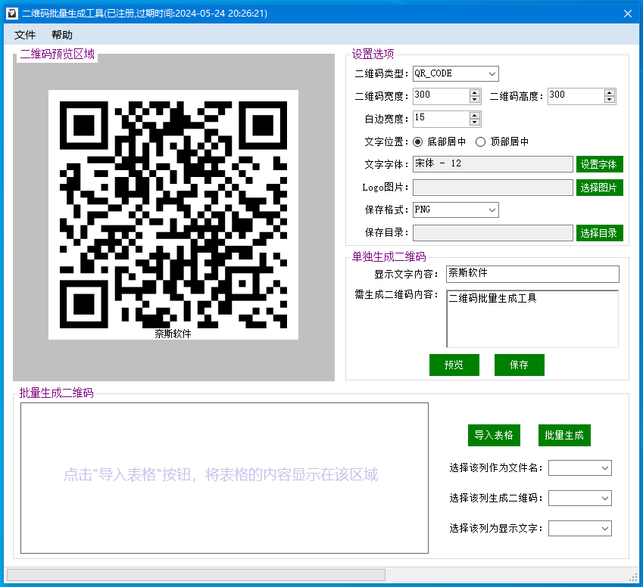Screen dimensions: 643x587
Task: Select the 顶部居中 radio button
Action: point(480,141)
